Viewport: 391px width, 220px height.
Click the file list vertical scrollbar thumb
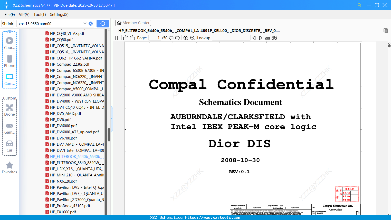pos(109,135)
